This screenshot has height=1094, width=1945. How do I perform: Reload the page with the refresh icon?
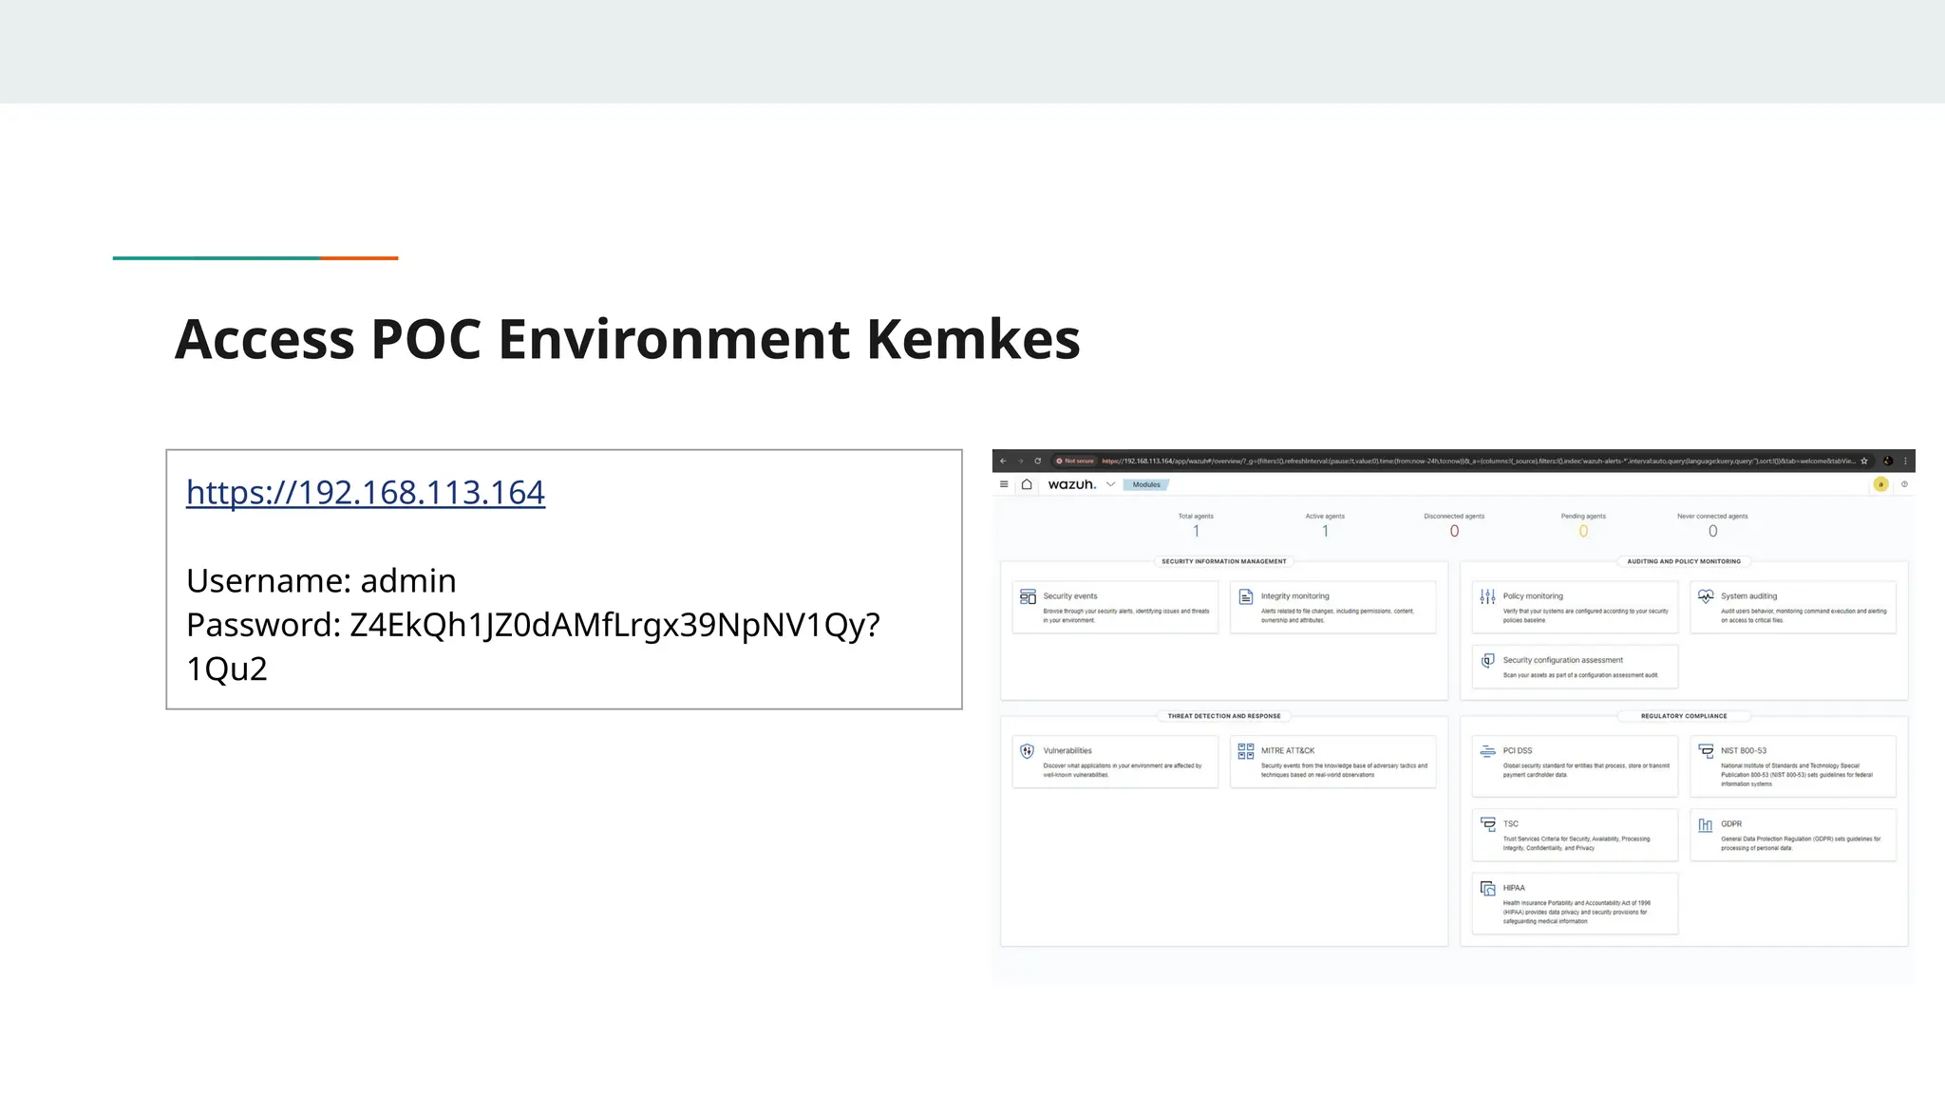[x=1038, y=461]
